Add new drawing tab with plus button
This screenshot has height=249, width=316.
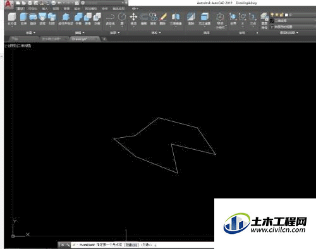point(104,39)
